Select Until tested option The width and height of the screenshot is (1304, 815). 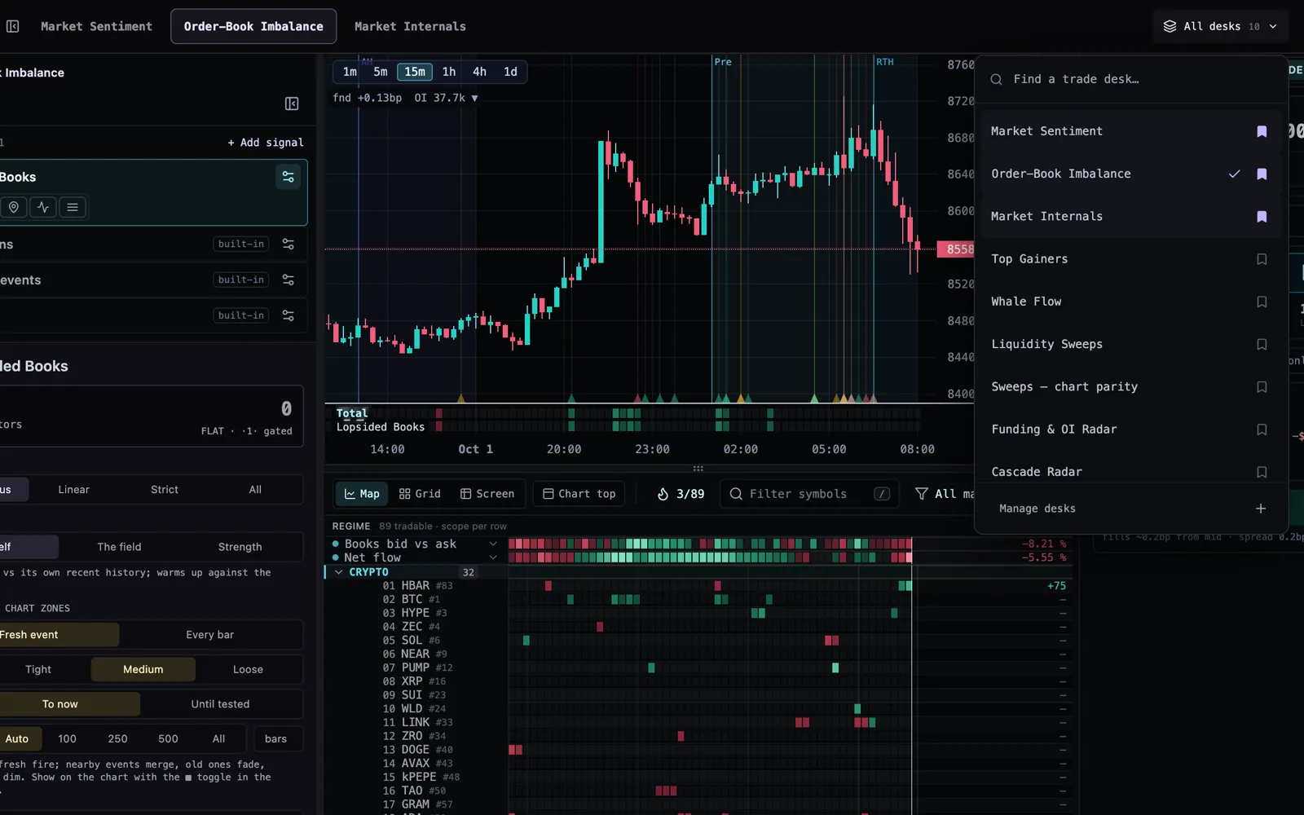[x=220, y=704]
